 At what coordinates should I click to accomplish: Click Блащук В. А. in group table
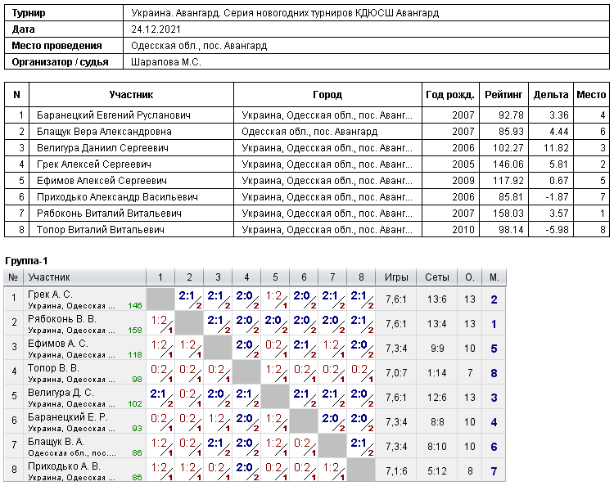point(56,442)
